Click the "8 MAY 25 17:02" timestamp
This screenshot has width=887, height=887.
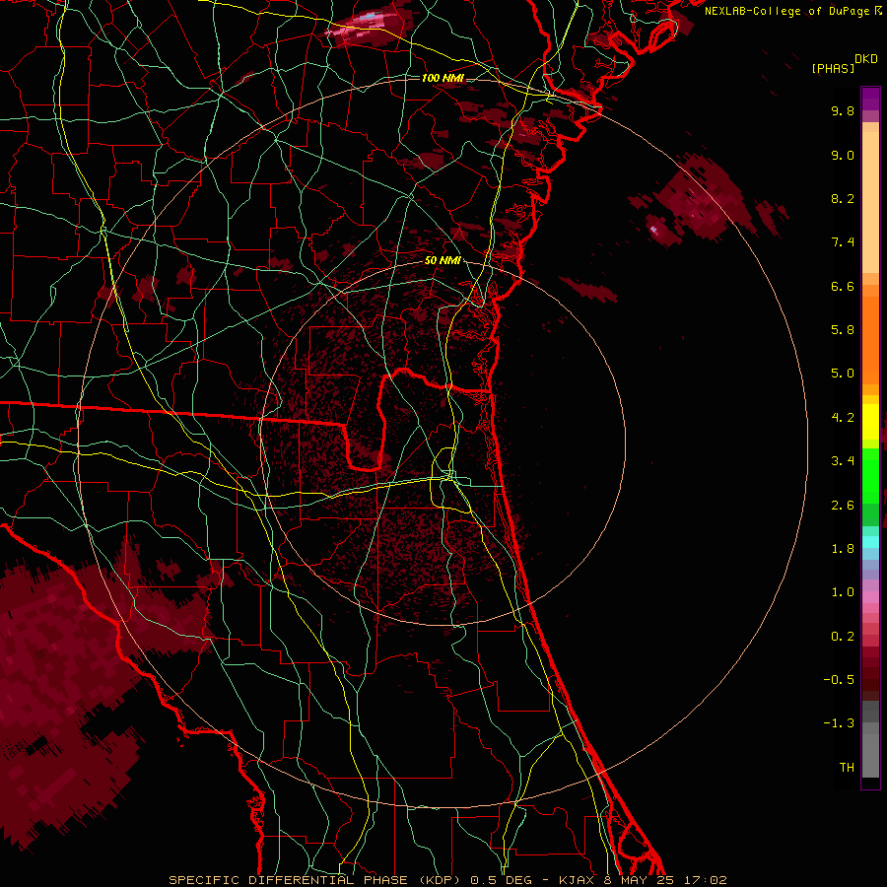click(x=665, y=880)
